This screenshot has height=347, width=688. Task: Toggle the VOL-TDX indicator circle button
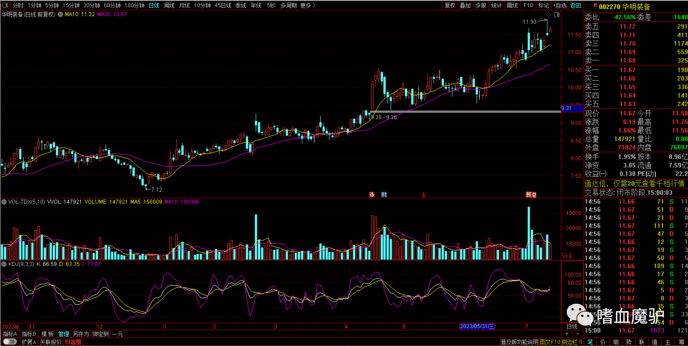coord(4,202)
